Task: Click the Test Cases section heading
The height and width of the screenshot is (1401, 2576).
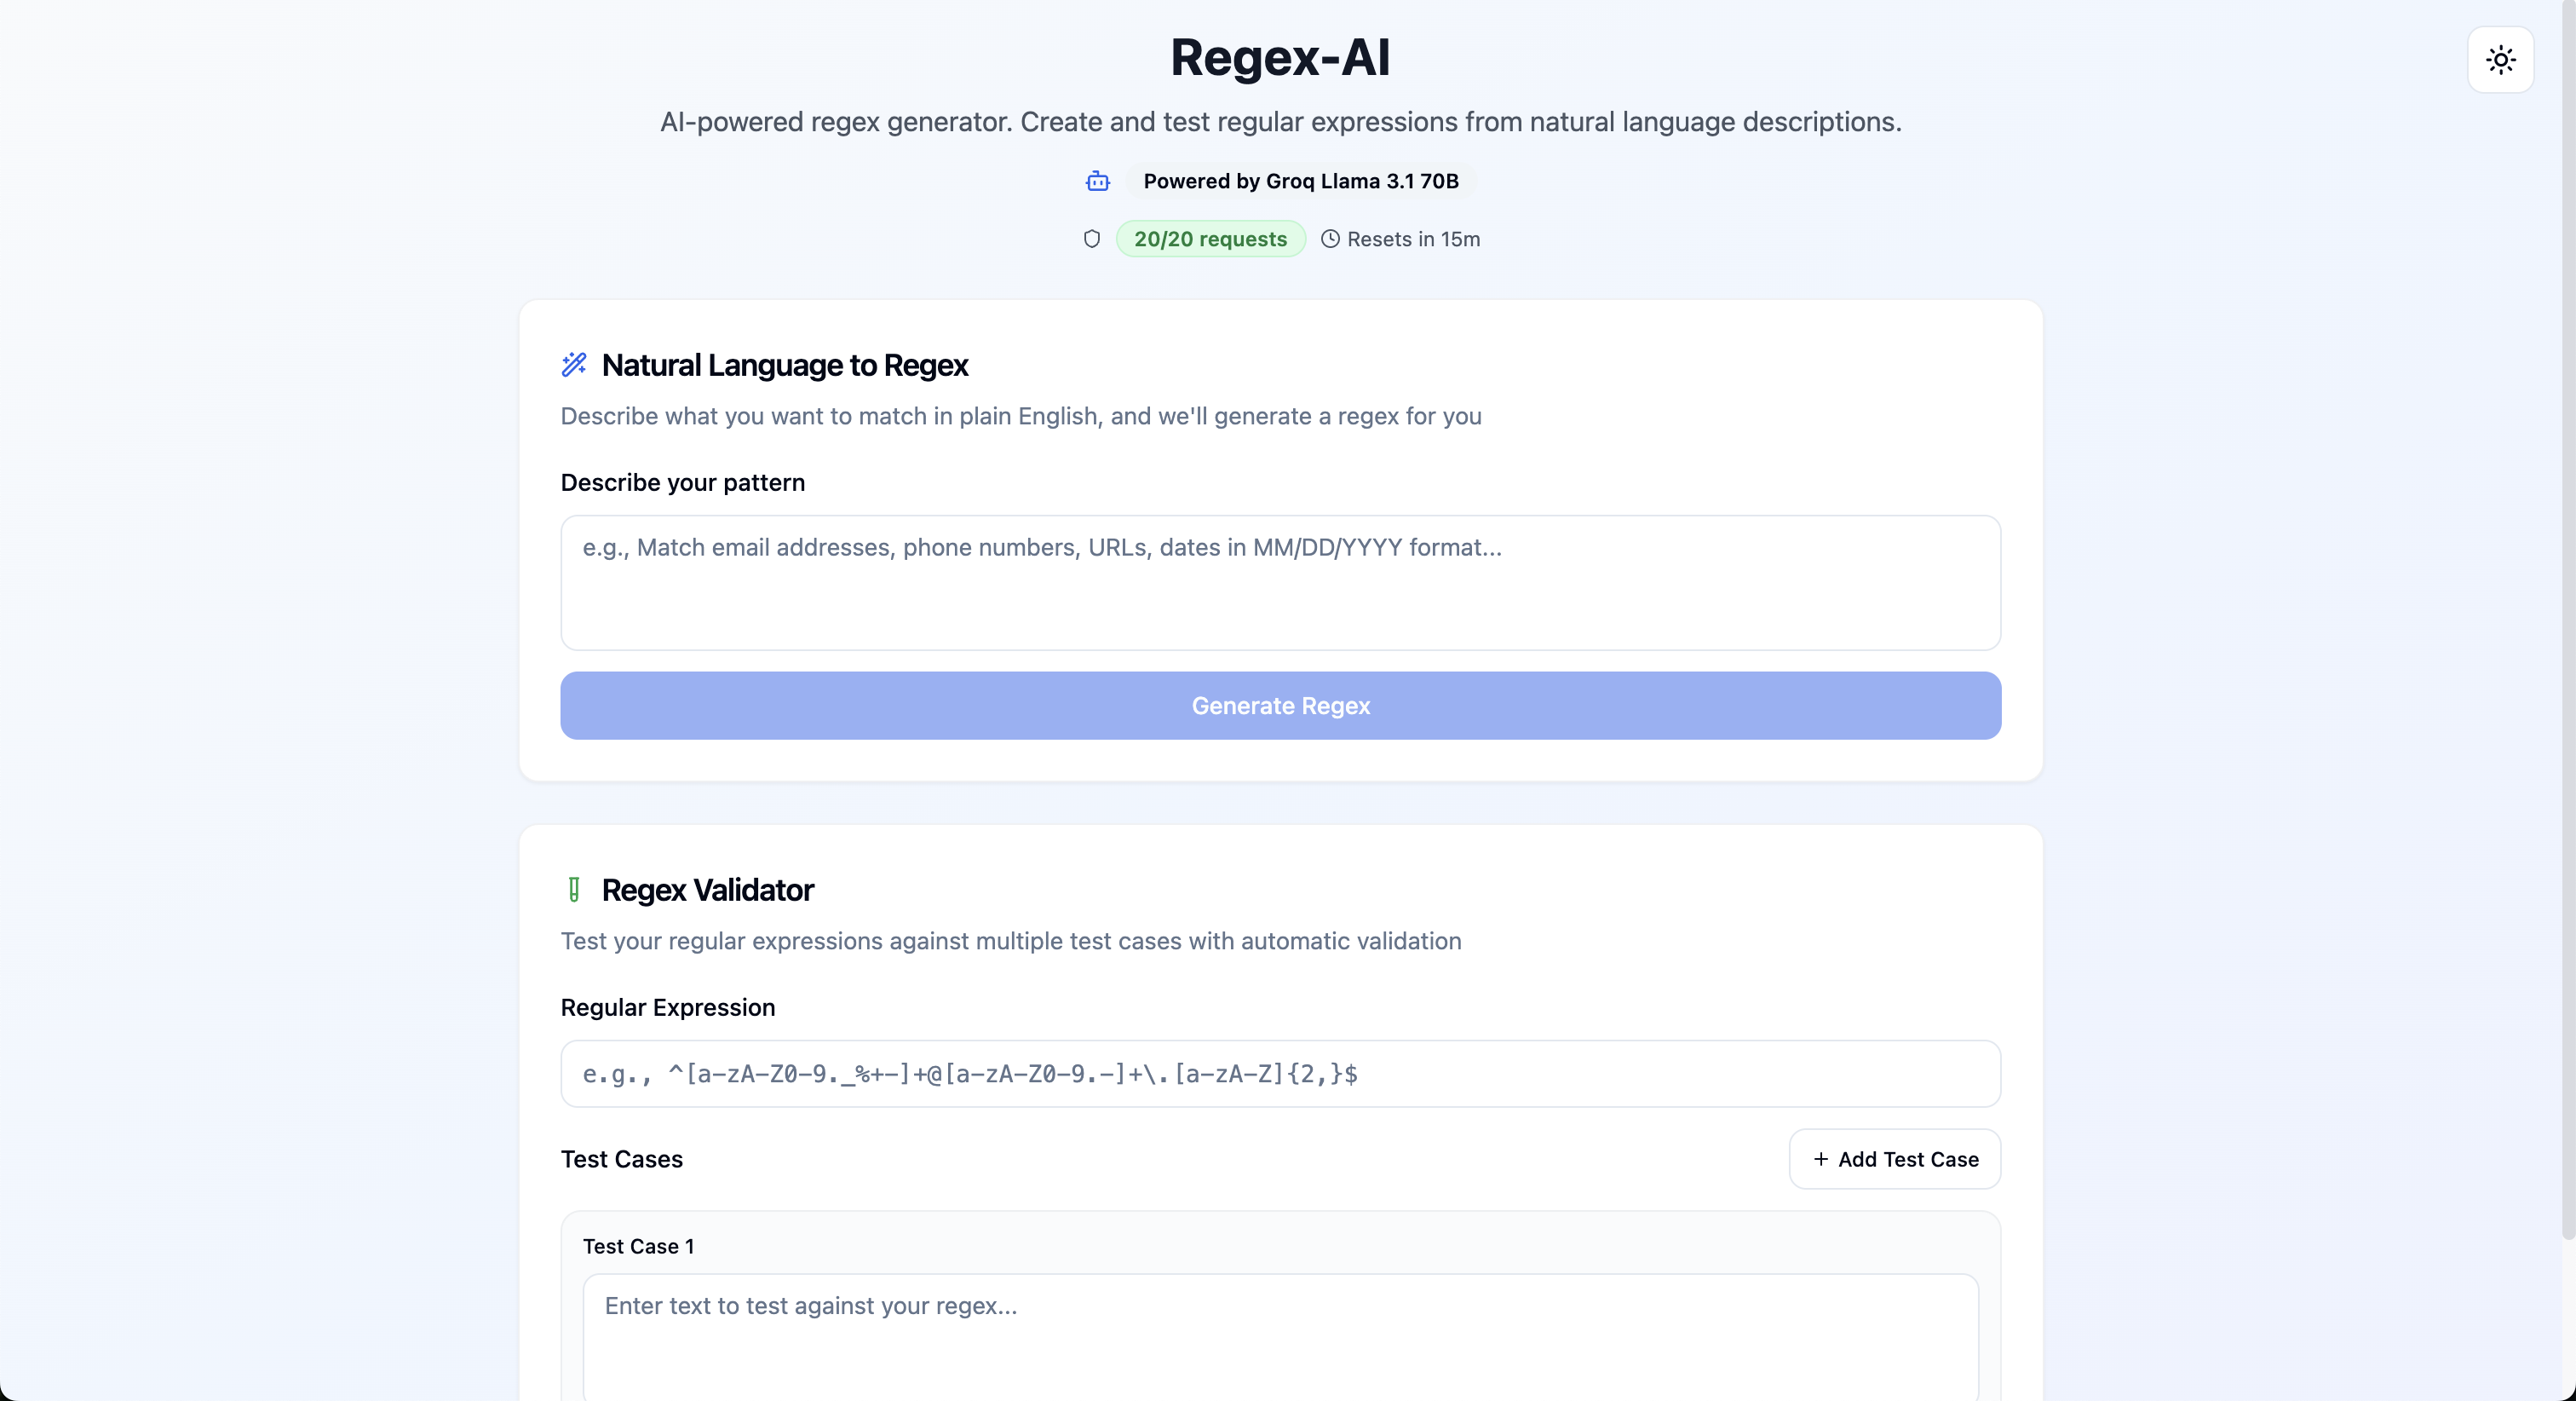Action: tap(621, 1158)
